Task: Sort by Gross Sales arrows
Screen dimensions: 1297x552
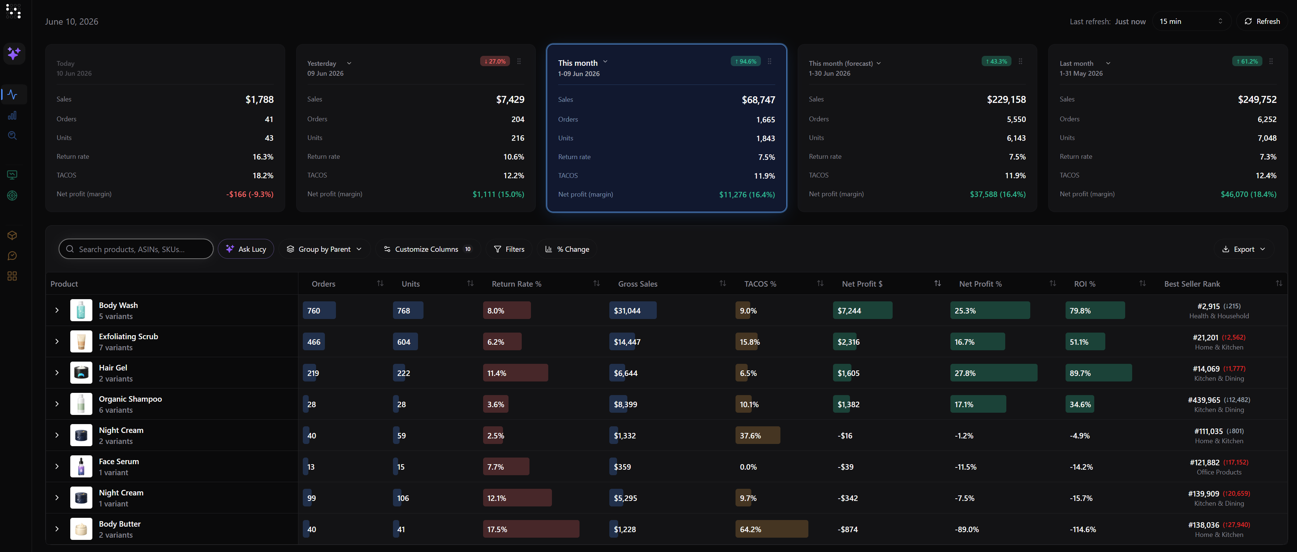Action: tap(723, 284)
